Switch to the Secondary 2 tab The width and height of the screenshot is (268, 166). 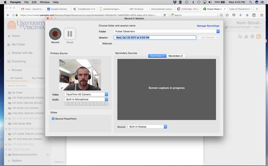(176, 56)
